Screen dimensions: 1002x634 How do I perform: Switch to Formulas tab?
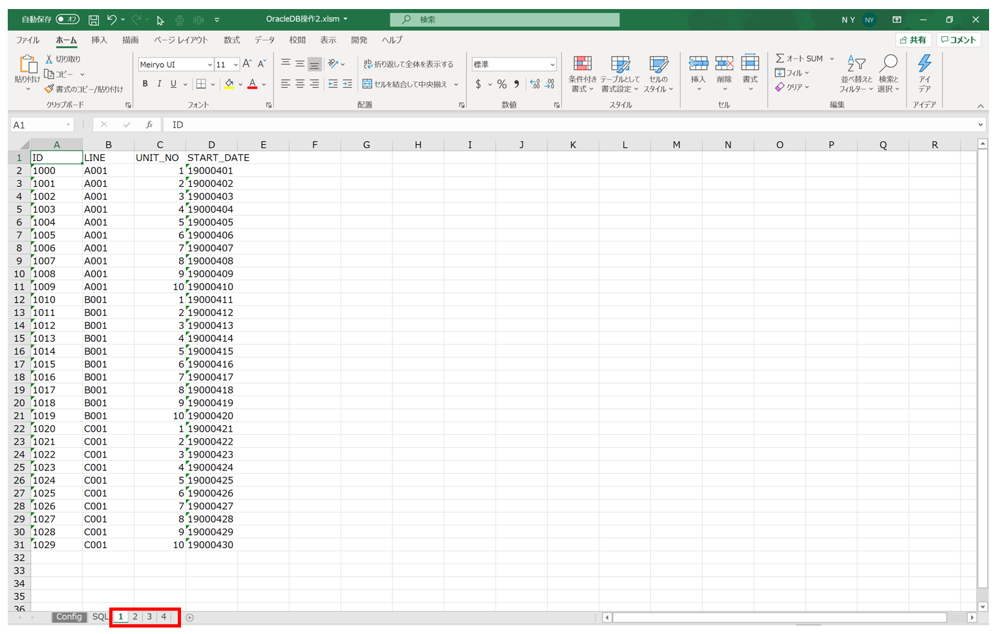[x=231, y=40]
